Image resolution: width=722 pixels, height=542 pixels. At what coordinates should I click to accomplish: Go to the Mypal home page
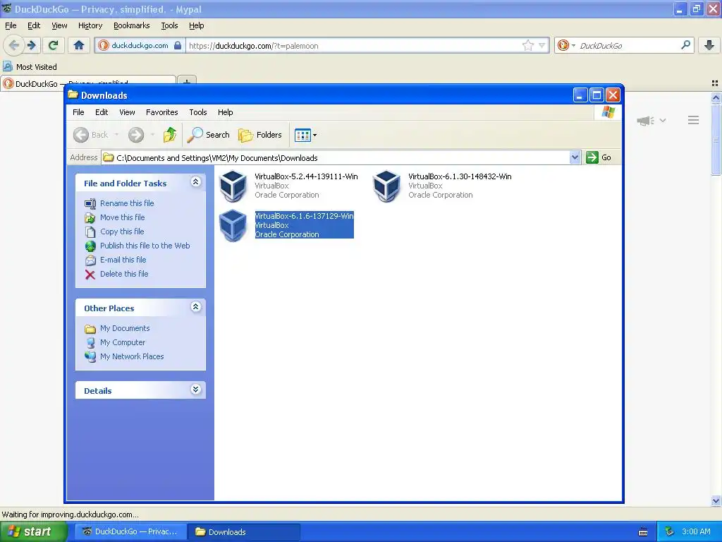(x=79, y=45)
